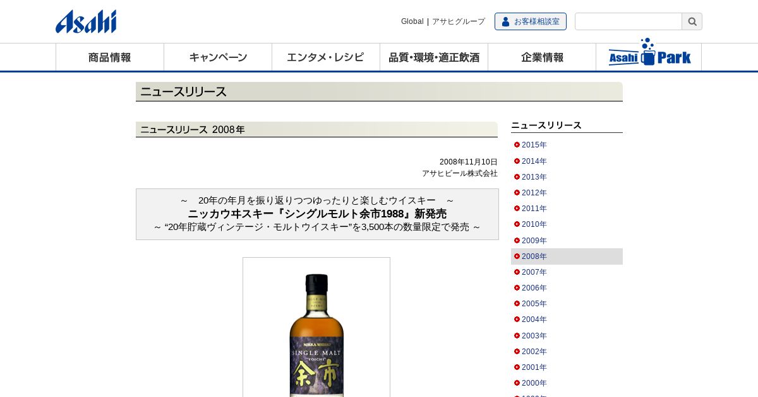Viewport: 758px width, 397px height.
Task: Open the アサヒグループ link
Action: pos(459,21)
